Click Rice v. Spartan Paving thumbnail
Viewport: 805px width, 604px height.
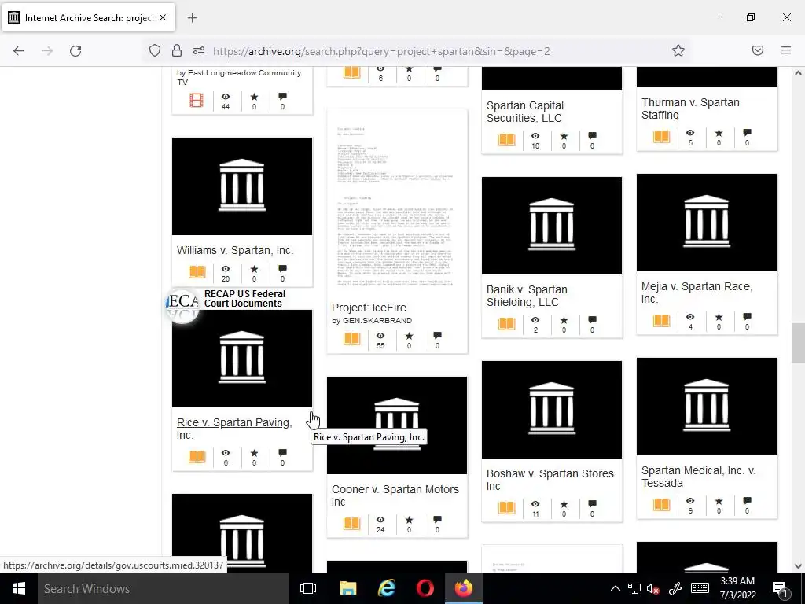coord(242,359)
